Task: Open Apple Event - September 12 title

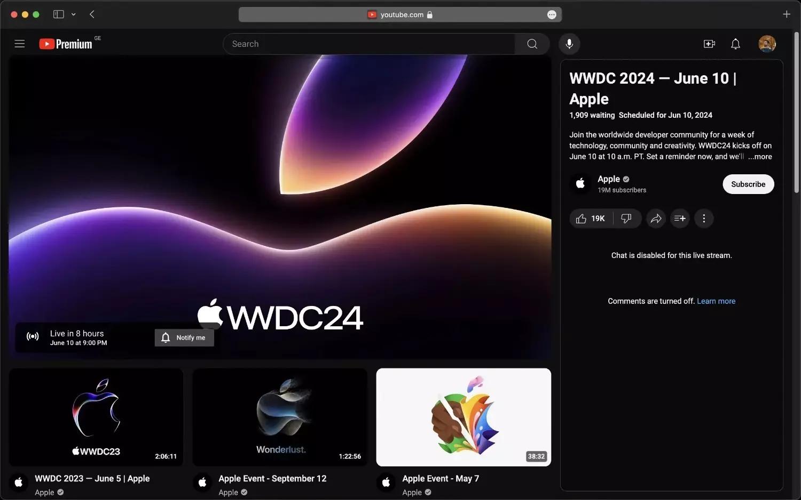Action: (x=272, y=479)
